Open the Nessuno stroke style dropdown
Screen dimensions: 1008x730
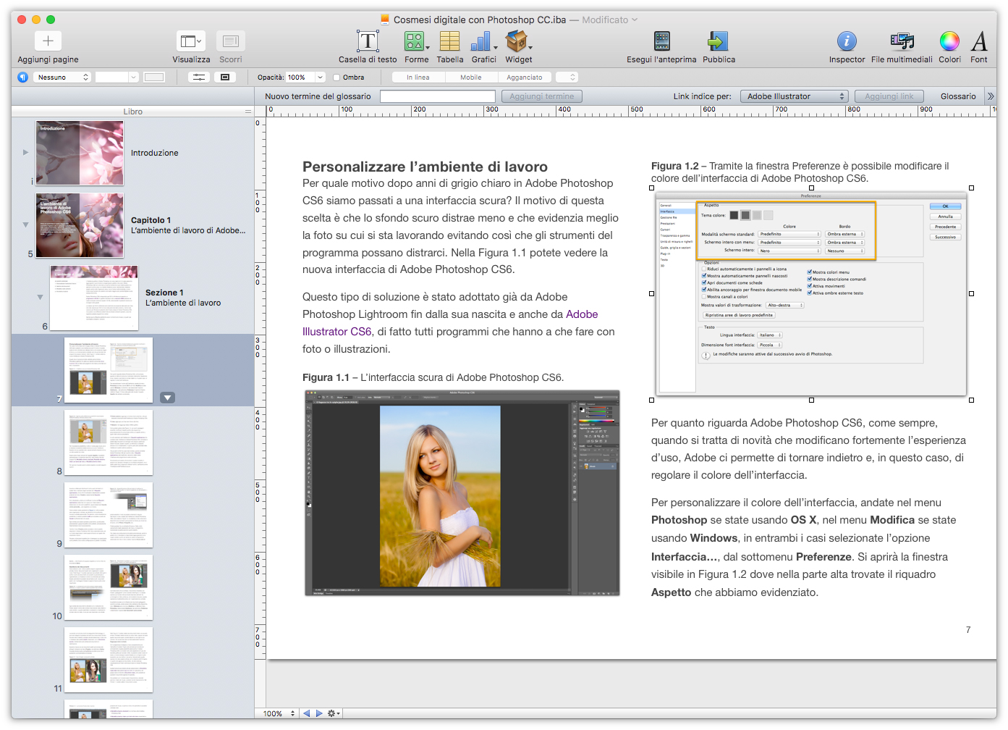[x=62, y=77]
